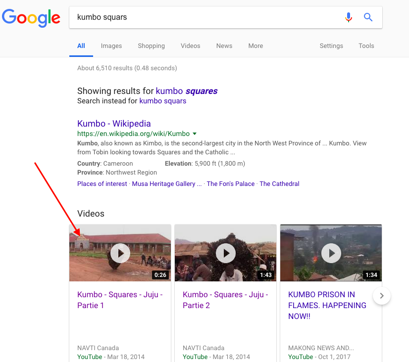Click the 0:26 duration badge
The height and width of the screenshot is (362, 409).
click(x=160, y=275)
